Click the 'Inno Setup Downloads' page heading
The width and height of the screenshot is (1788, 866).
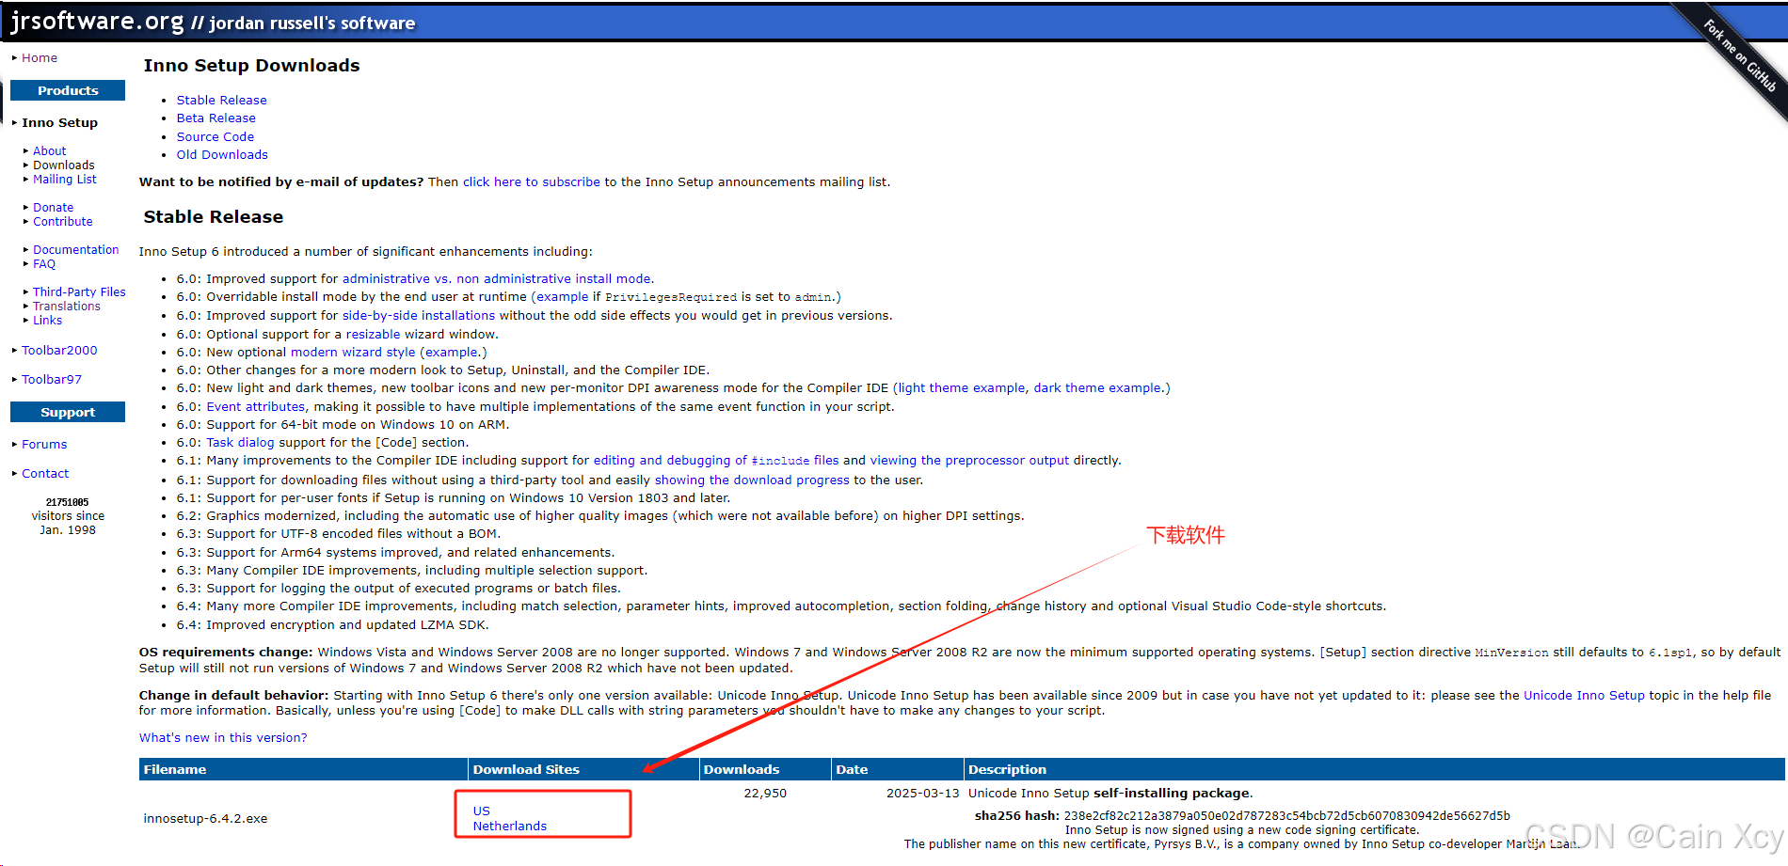click(251, 66)
